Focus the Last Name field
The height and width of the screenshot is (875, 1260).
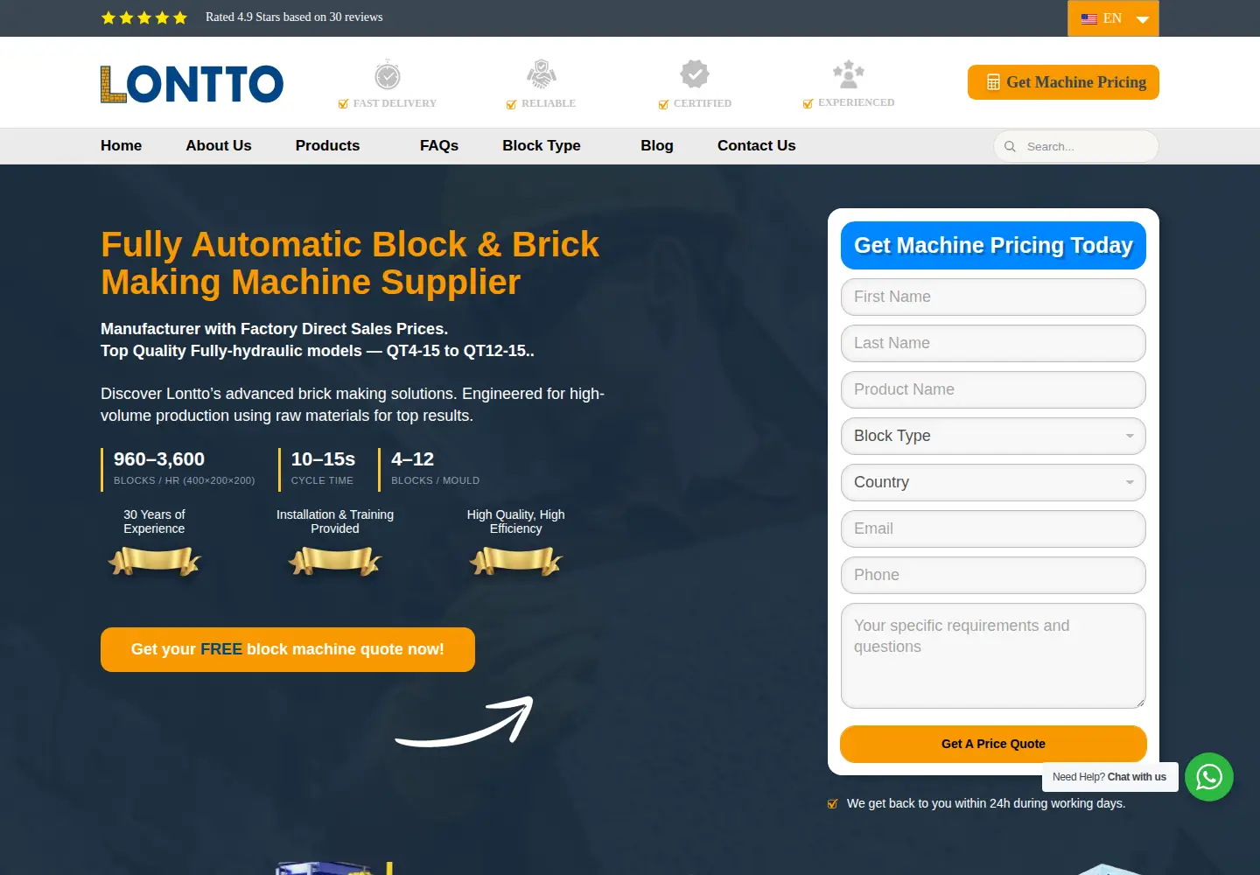[x=993, y=343]
